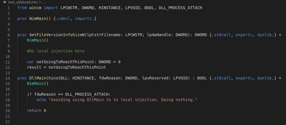Click the Nim file icon in breadcrumb
Screen dimensions: 286x125
click(5, 2)
